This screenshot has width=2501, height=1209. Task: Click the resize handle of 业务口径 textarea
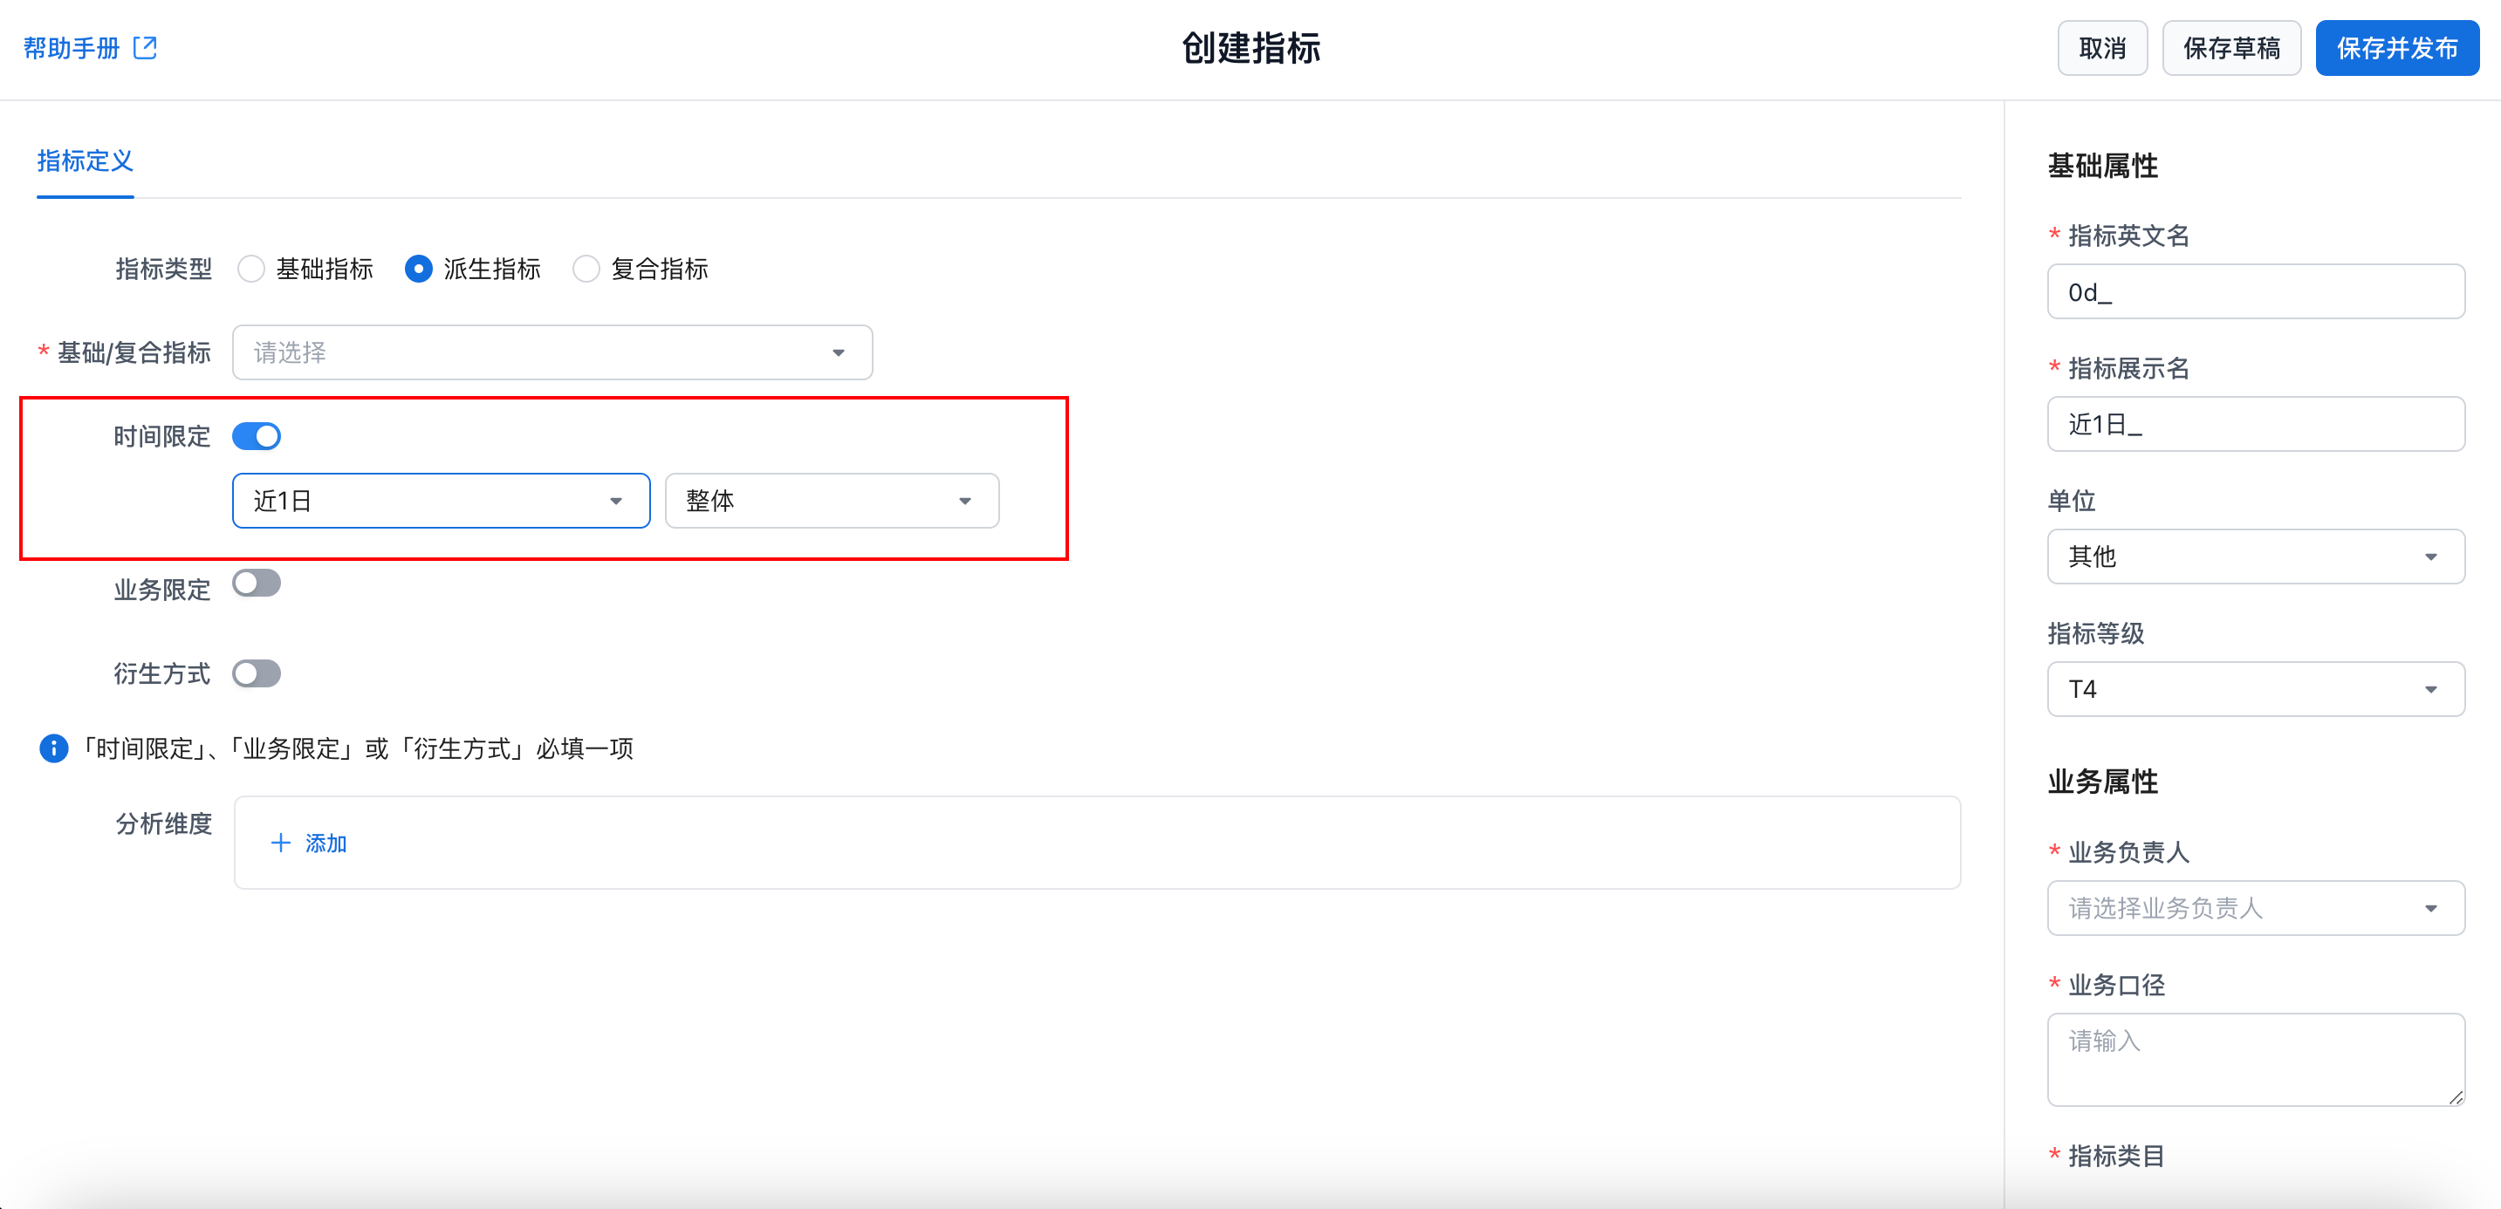coord(2455,1096)
